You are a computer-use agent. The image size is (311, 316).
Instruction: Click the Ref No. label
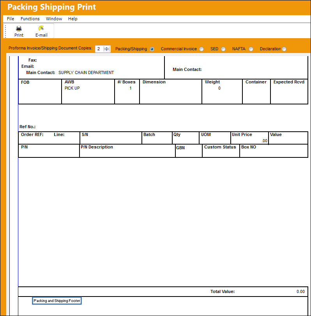tap(27, 127)
